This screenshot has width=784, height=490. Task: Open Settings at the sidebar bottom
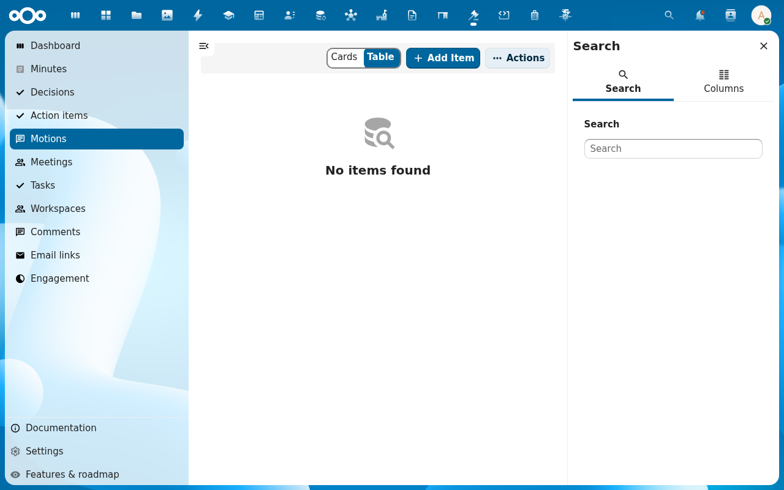pos(97,451)
